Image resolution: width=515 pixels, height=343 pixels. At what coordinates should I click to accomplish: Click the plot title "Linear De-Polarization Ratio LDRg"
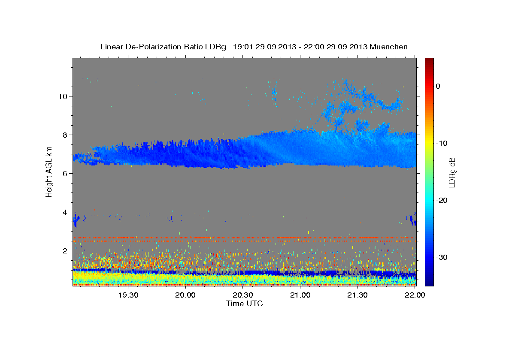163,47
